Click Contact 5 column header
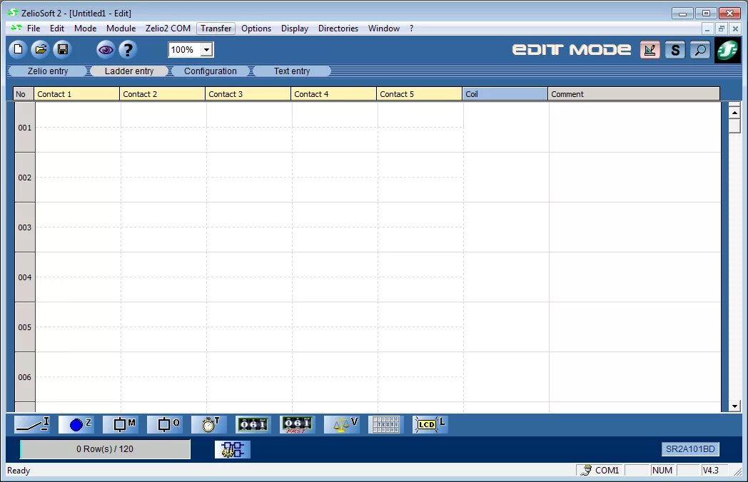748x482 pixels. coord(419,94)
